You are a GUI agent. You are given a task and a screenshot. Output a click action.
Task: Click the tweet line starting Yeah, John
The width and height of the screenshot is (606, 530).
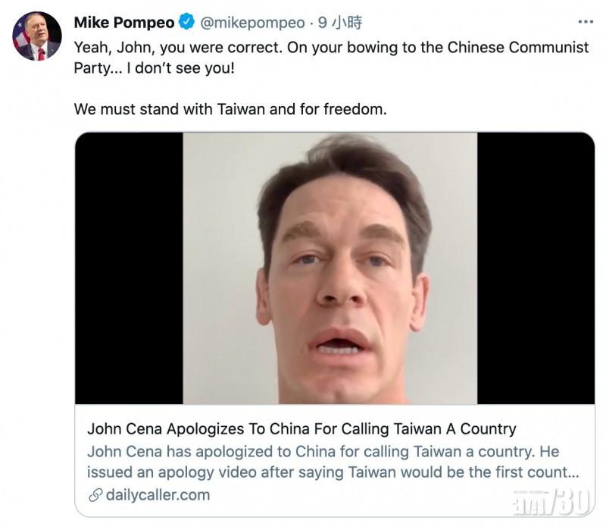click(331, 47)
